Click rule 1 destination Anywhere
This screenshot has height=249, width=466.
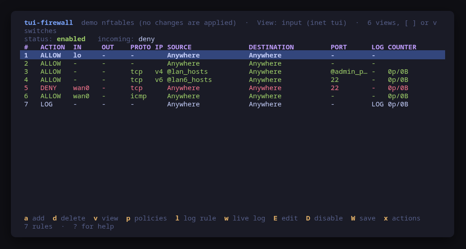pyautogui.click(x=265, y=55)
